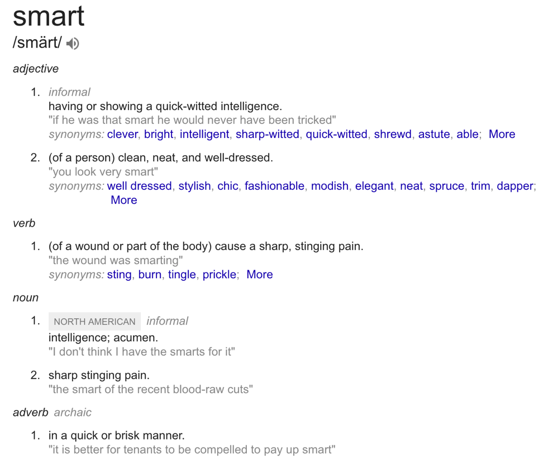544x459 pixels.
Task: Select the dapper synonym link
Action: click(515, 186)
